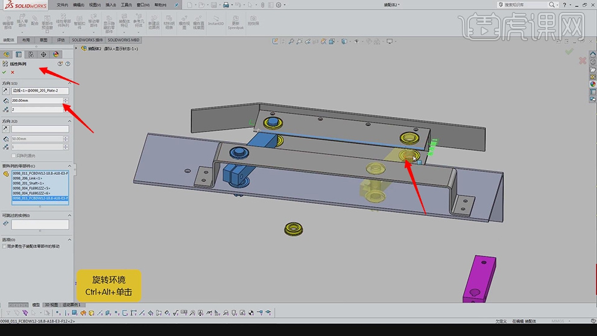Open the DisplayManager appearance panel tab
Screen dimensions: 597x336
(x=57, y=54)
